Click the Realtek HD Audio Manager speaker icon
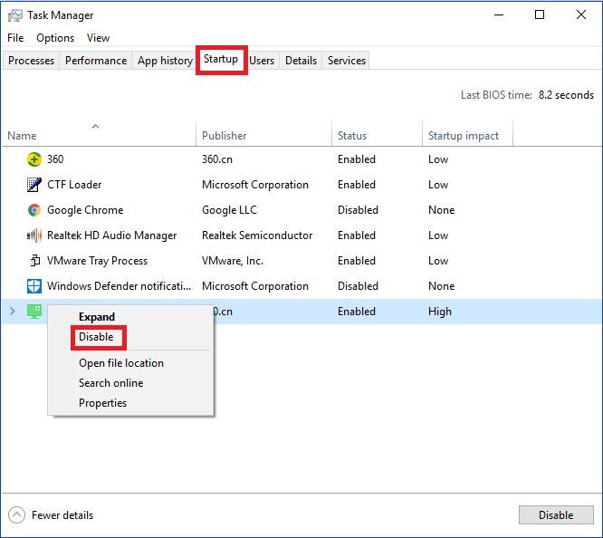The width and height of the screenshot is (603, 538). pos(34,235)
